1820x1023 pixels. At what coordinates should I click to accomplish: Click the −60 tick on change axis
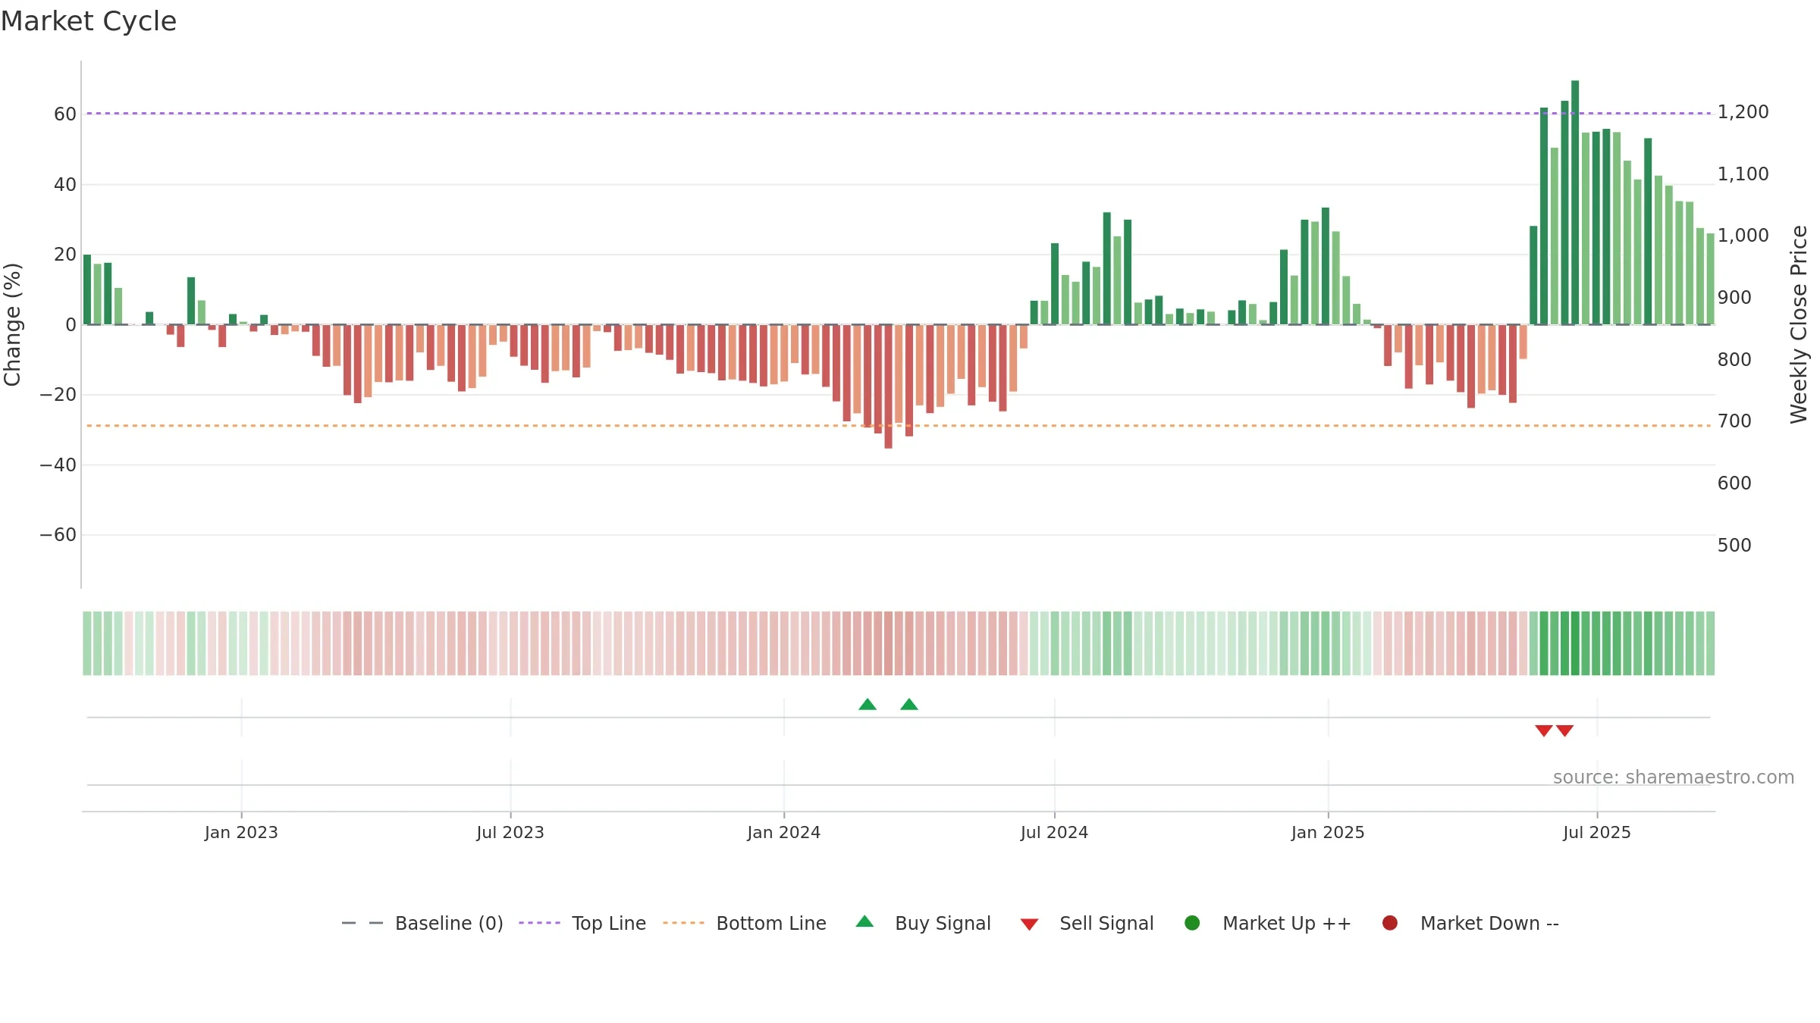[x=58, y=535]
